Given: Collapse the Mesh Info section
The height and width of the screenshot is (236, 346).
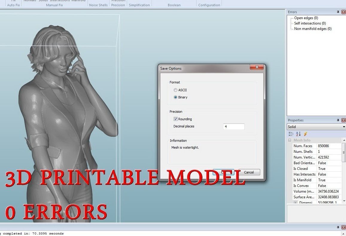Looking at the screenshot, I should point(289,140).
